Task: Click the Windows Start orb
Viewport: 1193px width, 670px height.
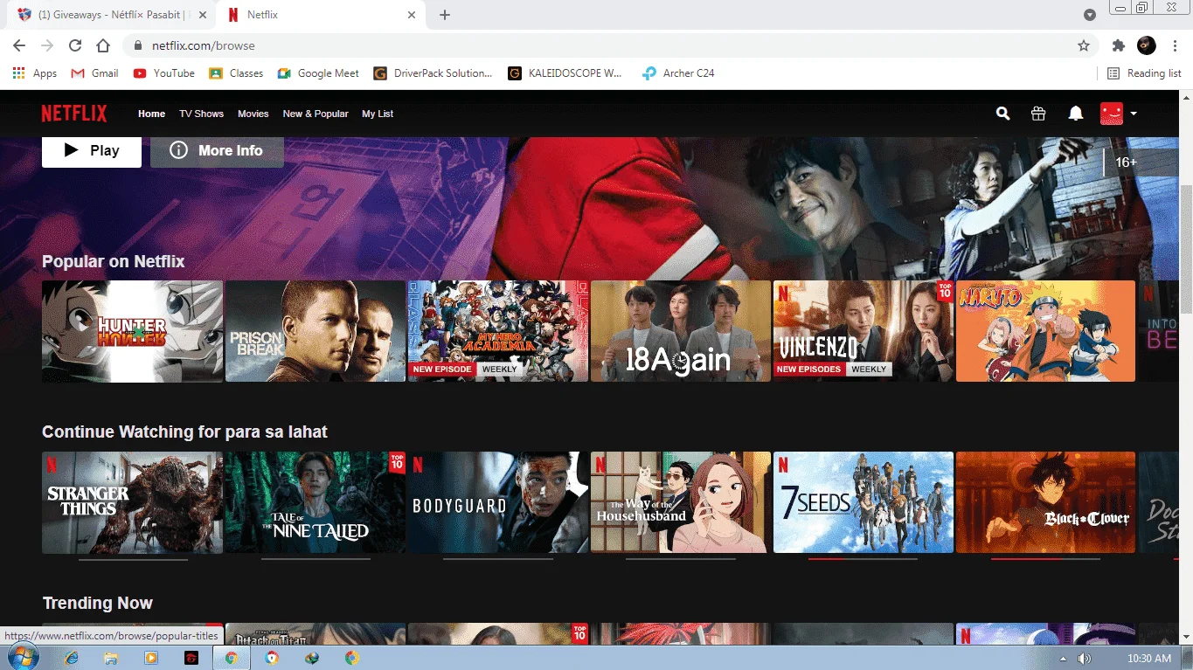Action: point(21,658)
